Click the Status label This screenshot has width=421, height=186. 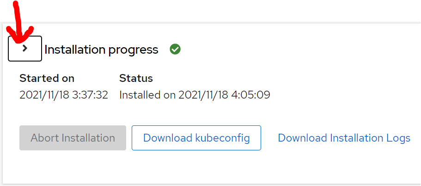click(136, 78)
